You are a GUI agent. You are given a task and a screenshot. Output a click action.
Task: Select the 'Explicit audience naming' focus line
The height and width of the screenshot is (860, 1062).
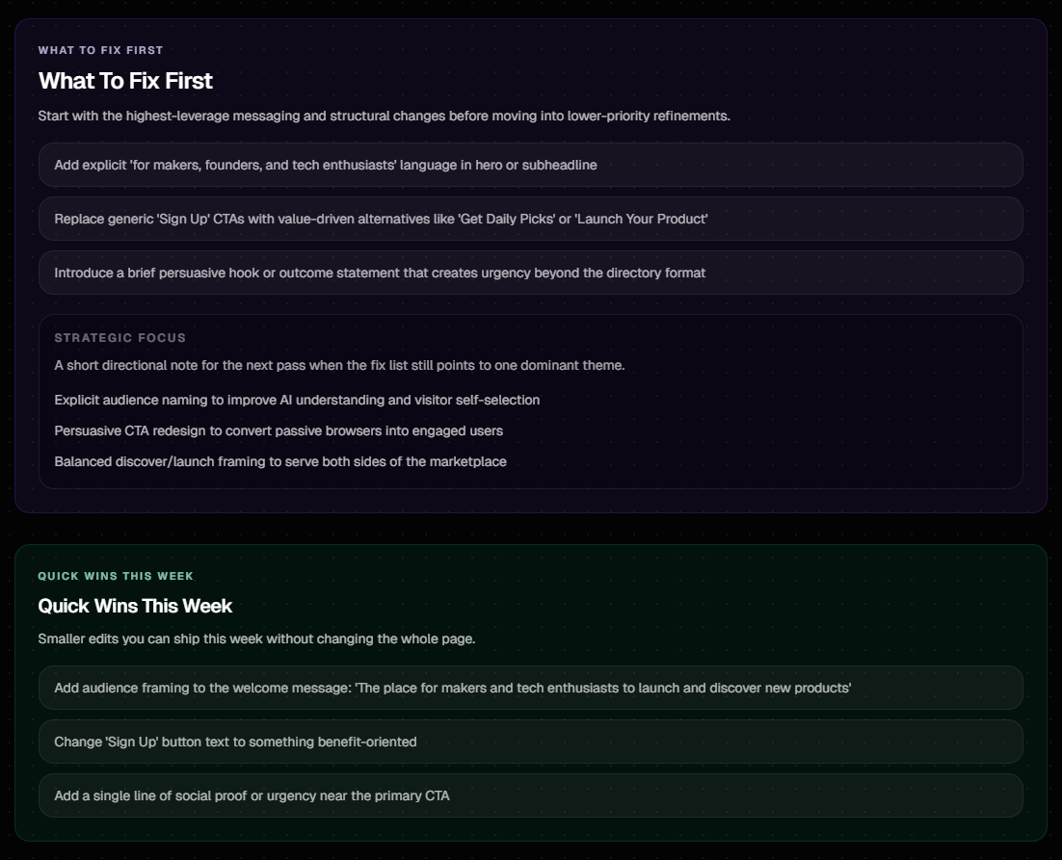[x=297, y=400]
